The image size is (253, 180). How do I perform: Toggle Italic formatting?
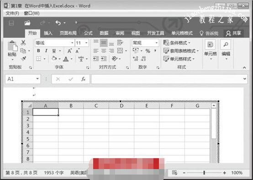pyautogui.click(x=46, y=51)
